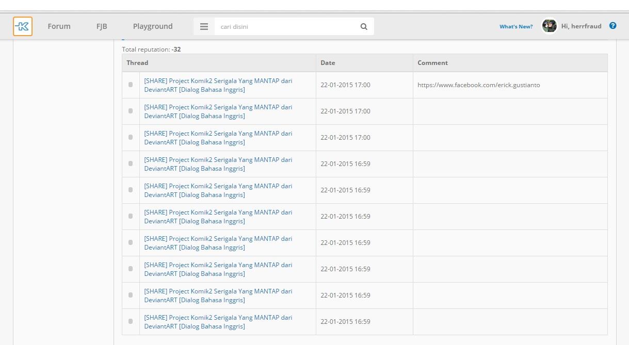Open the Kaskus home logo
The image size is (629, 345).
tap(23, 26)
